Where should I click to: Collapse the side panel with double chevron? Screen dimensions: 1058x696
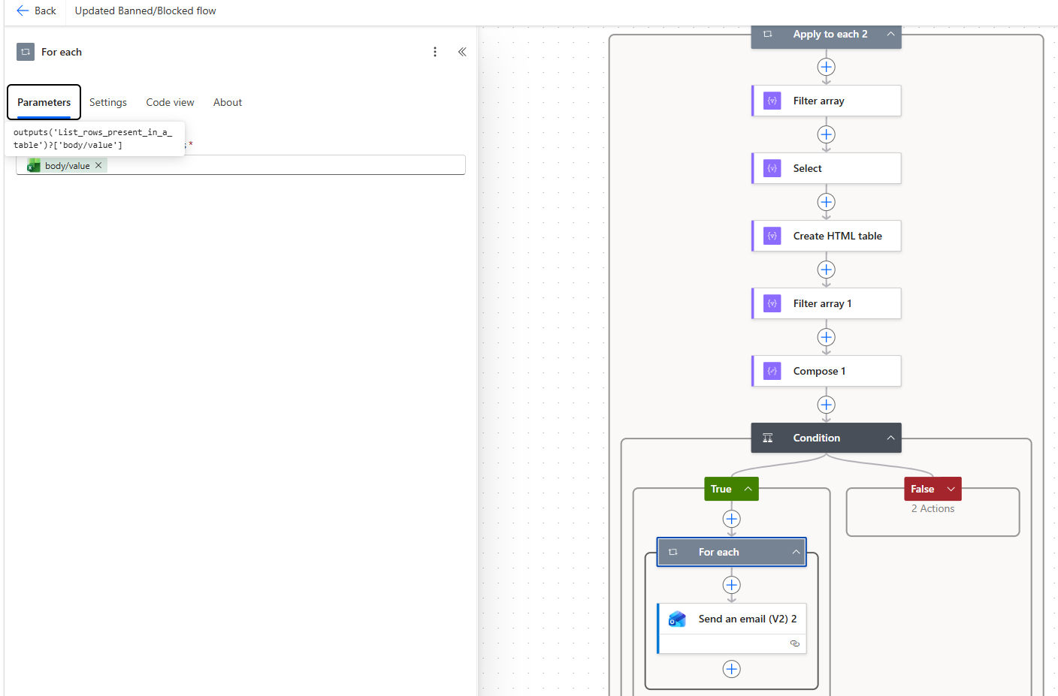click(x=462, y=52)
